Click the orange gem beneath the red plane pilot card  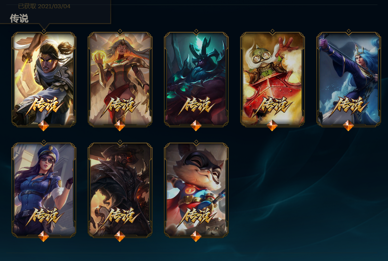point(272,125)
